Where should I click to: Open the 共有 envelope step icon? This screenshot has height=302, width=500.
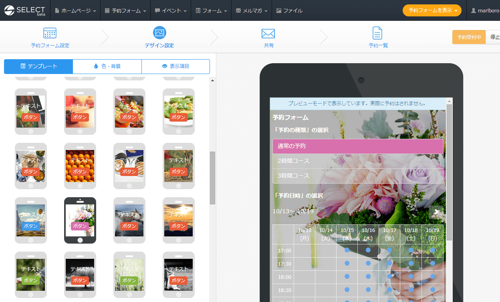[268, 33]
